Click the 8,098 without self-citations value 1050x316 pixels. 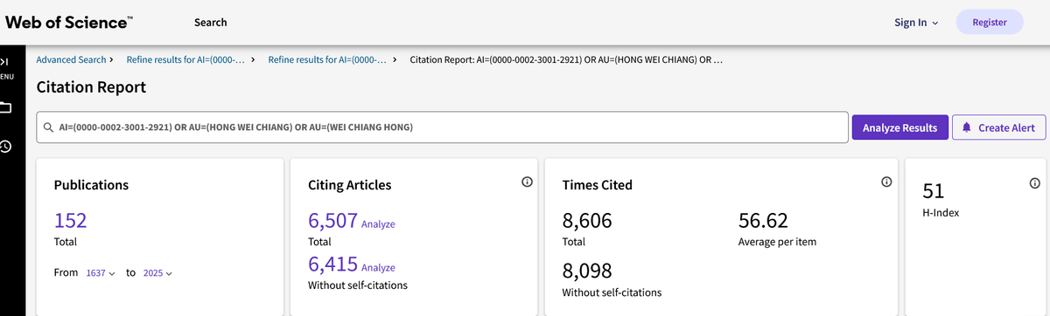[586, 271]
